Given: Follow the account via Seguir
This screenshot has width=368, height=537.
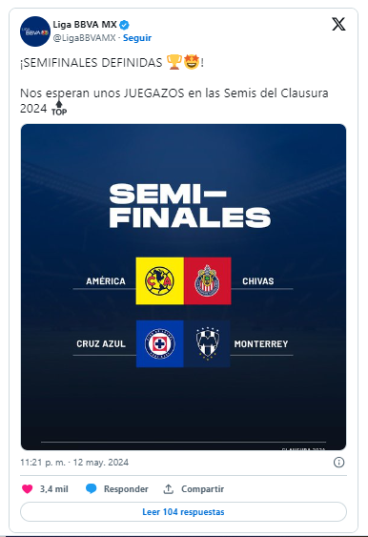Looking at the screenshot, I should [137, 37].
